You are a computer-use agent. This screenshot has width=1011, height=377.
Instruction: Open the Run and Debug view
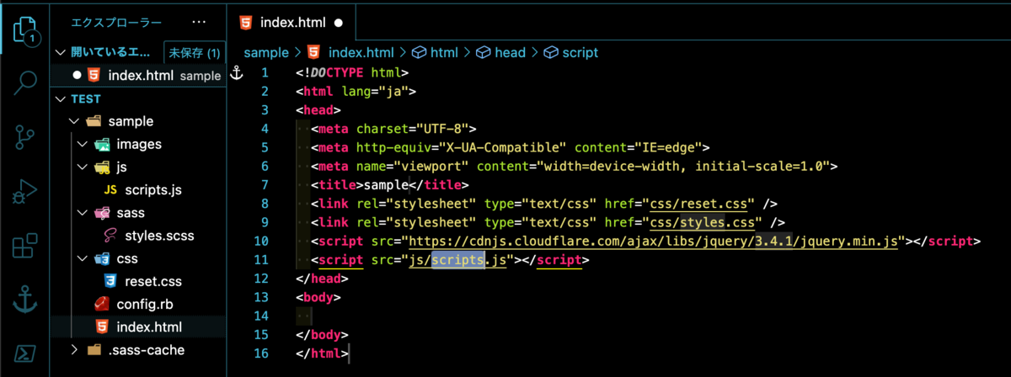pos(24,192)
